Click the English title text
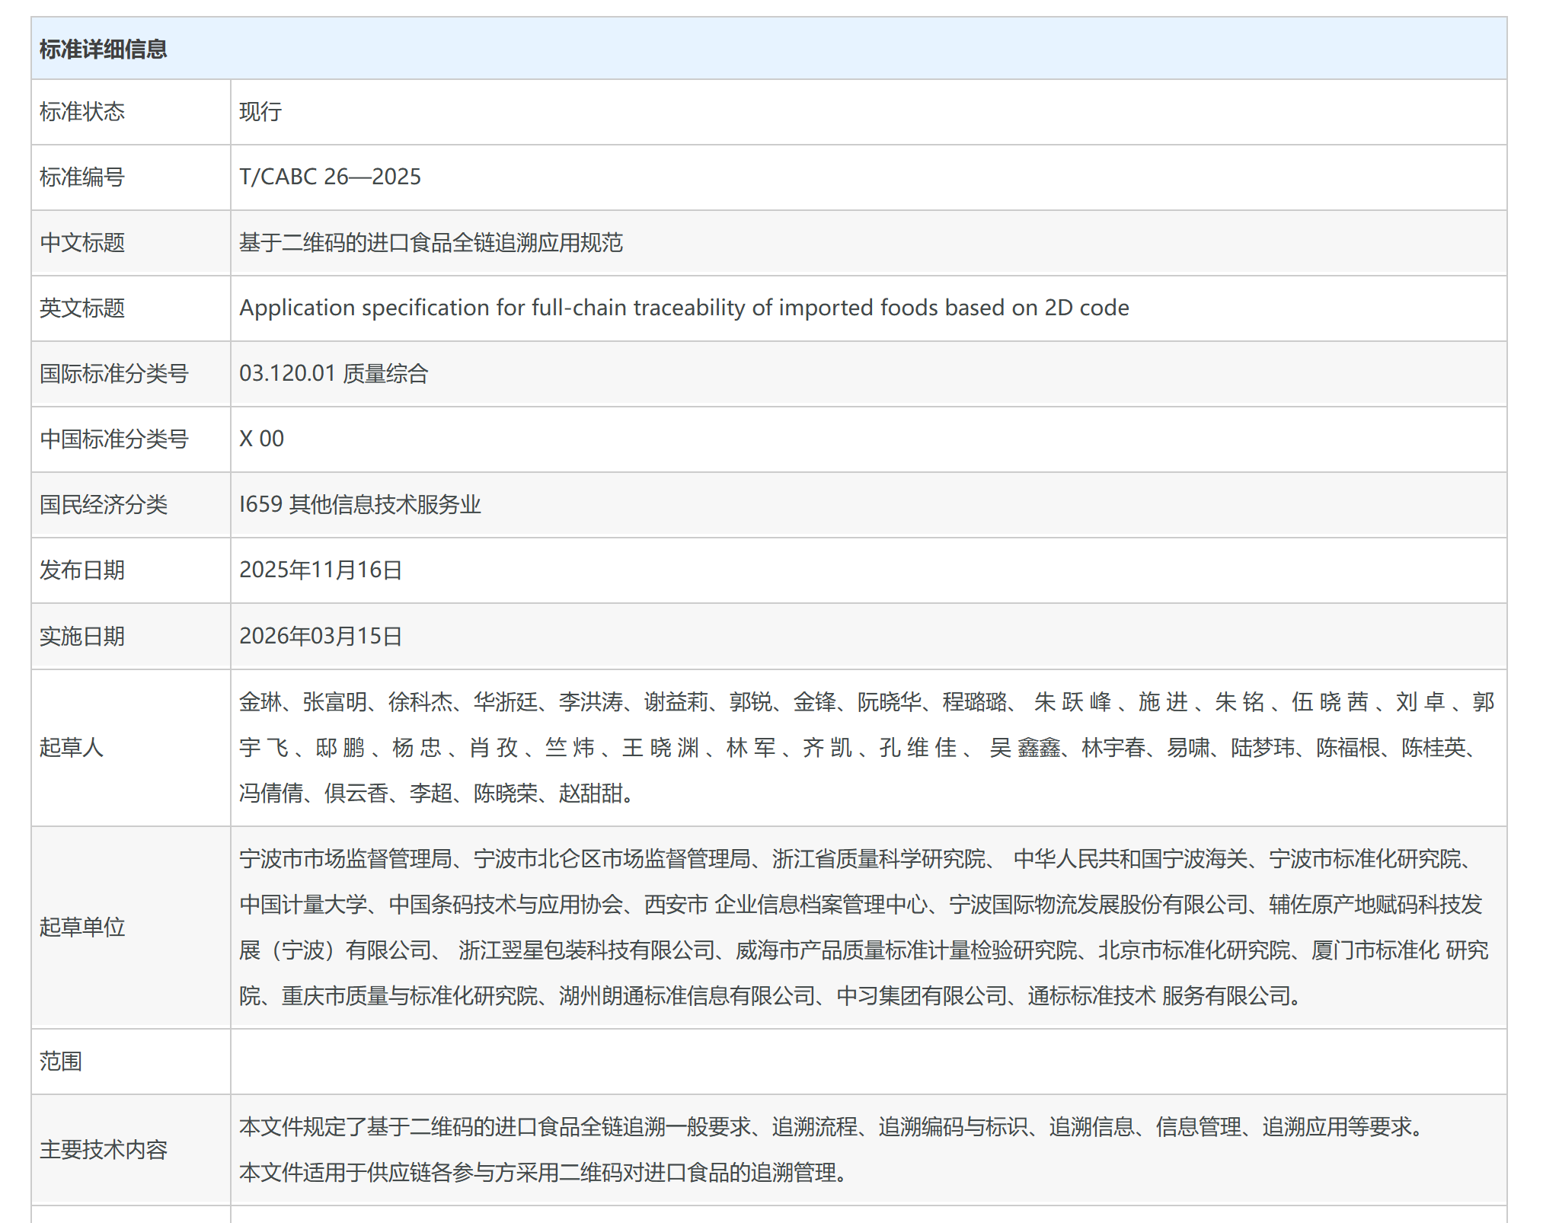 click(x=683, y=308)
